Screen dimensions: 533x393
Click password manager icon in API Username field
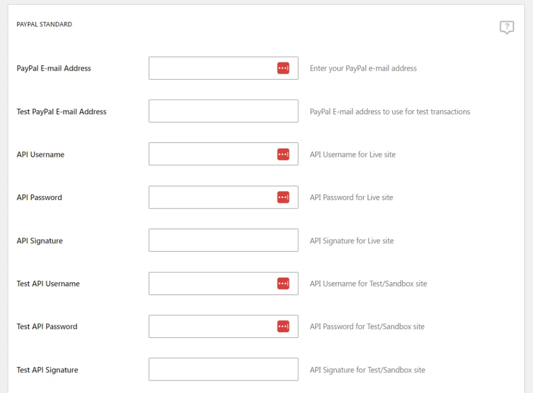pos(283,154)
